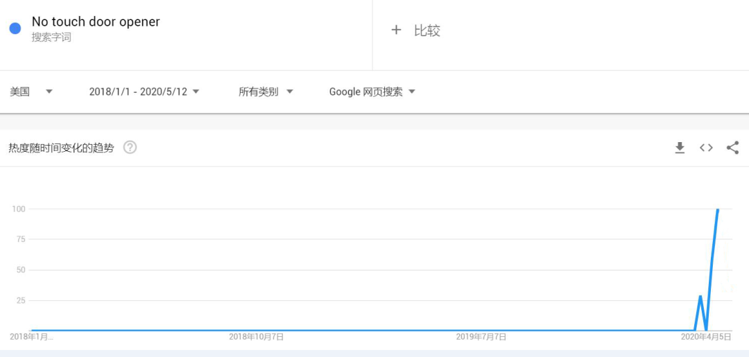Click the plus icon beside 比较
This screenshot has height=357, width=749.
coord(396,30)
